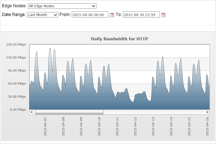
Task: Expand the Edge Nodes dropdown
Action: 62,6
